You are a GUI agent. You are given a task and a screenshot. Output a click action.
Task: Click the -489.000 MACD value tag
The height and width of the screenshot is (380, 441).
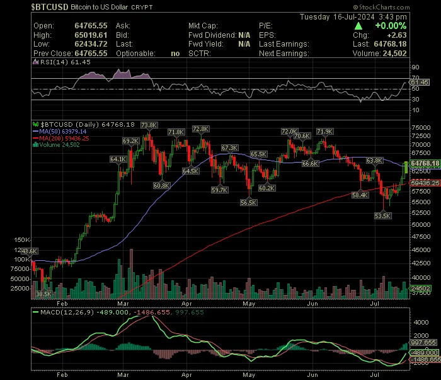pos(424,352)
